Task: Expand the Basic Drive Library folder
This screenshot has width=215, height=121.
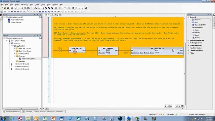Action: [x=15, y=51]
